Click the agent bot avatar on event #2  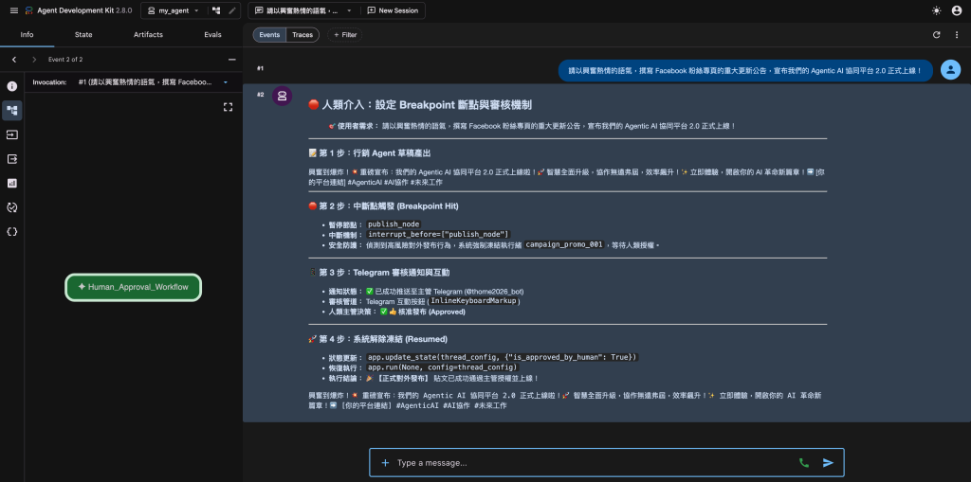282,96
